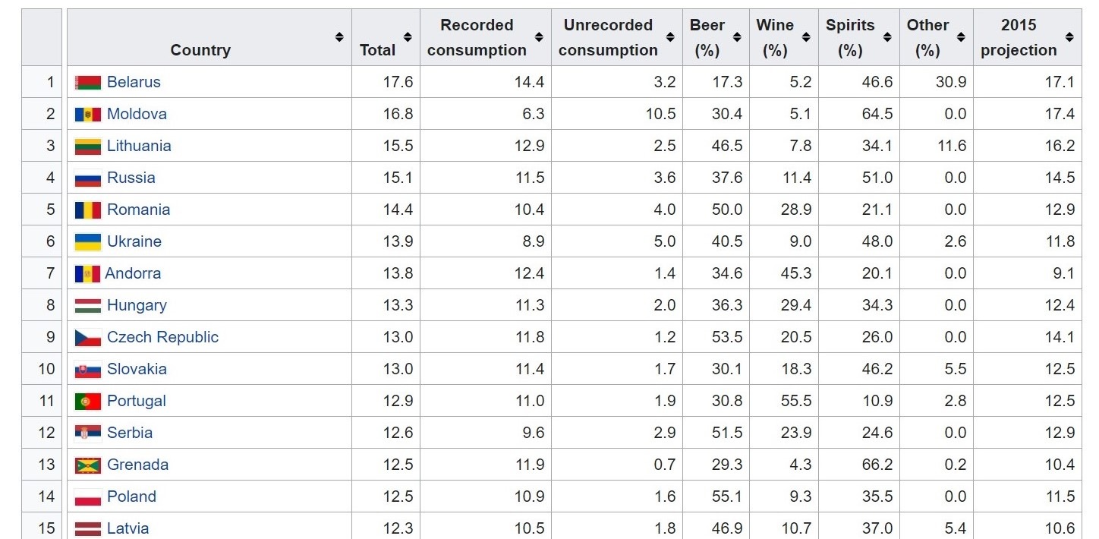Follow the Andorra link
This screenshot has height=539, width=1099.
pos(133,273)
